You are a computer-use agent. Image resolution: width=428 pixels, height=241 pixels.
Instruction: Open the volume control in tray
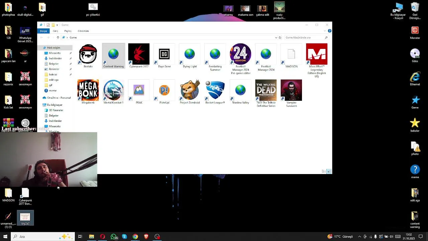point(391,237)
